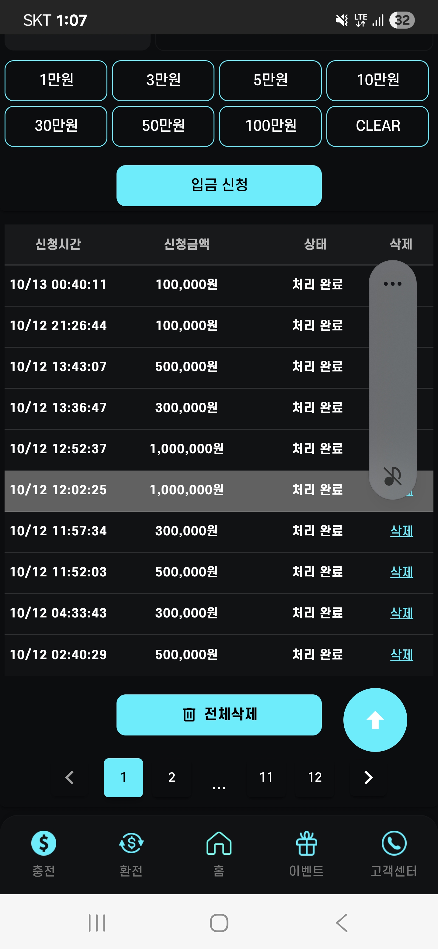Go to 홈 via the house icon
The width and height of the screenshot is (438, 949).
[219, 843]
